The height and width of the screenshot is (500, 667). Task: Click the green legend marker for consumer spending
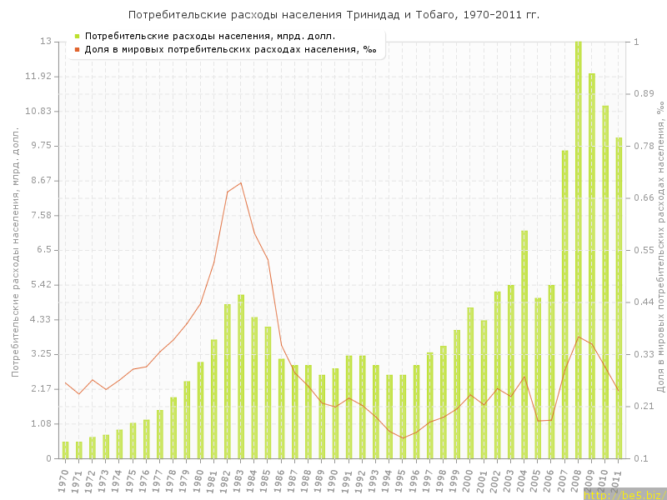point(77,36)
